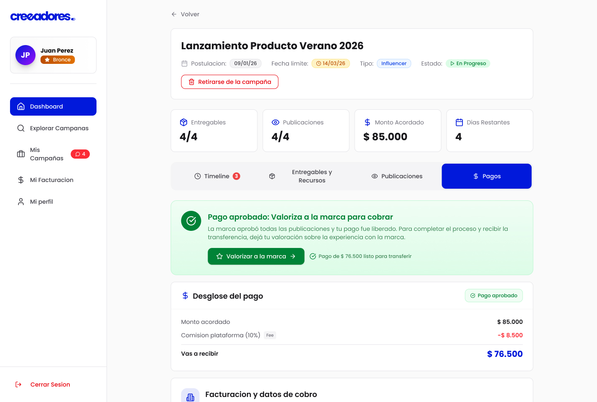Click the back arrow next to Volver
The image size is (597, 402).
[x=174, y=14]
